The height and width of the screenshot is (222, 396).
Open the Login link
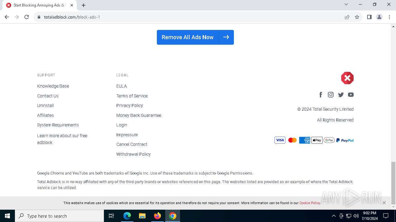tap(122, 125)
